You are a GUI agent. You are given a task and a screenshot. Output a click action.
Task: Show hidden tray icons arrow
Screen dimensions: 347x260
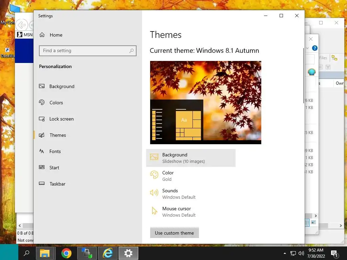[x=285, y=253]
